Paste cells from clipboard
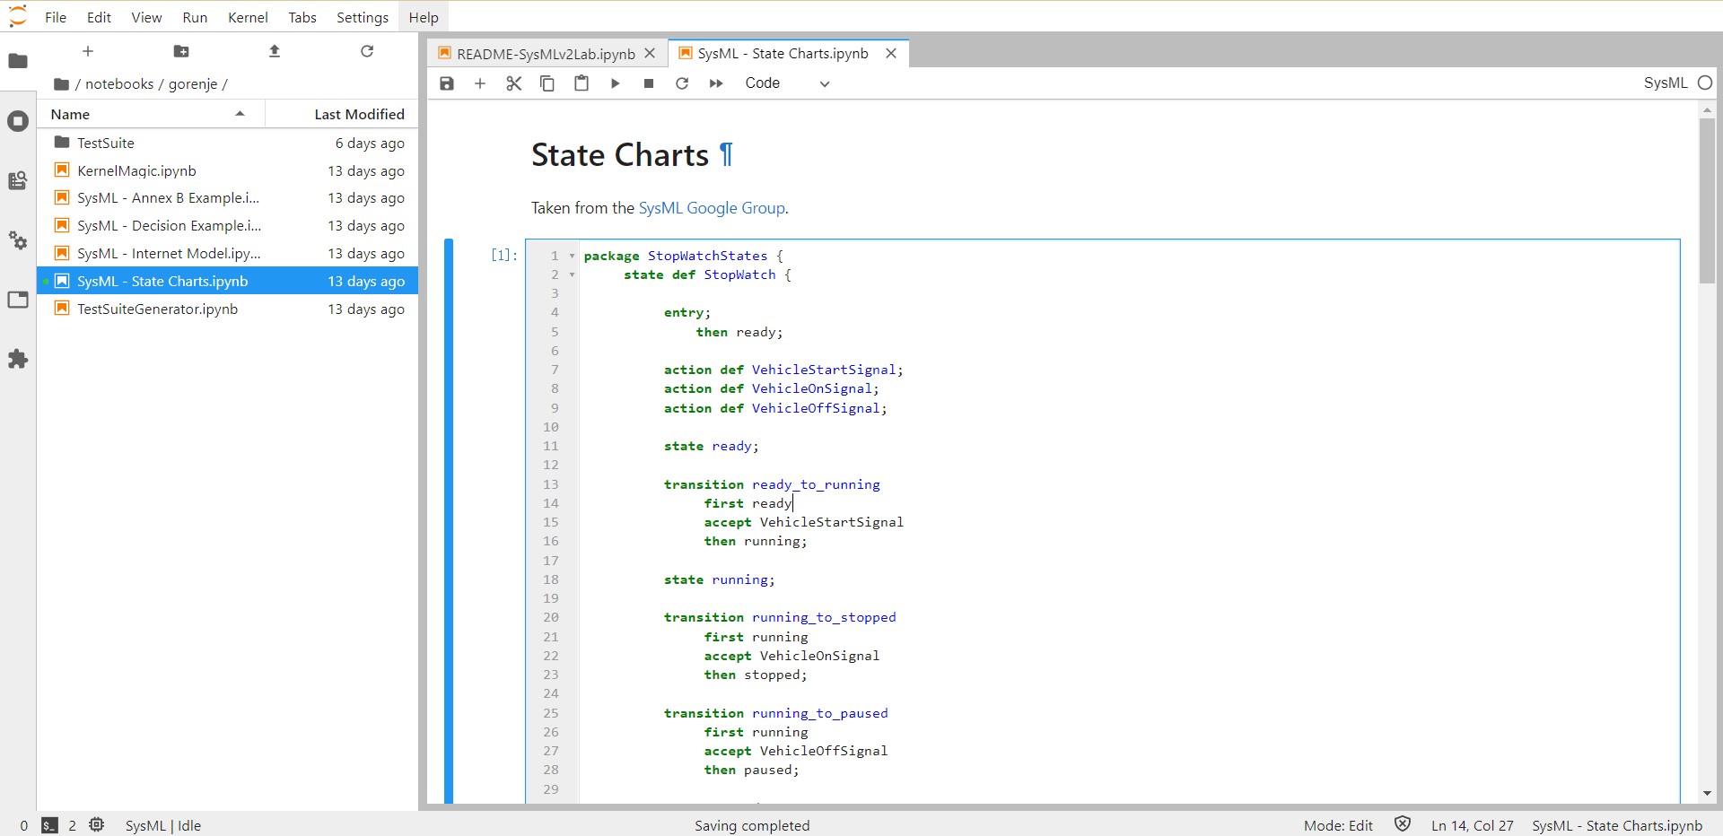1723x836 pixels. (582, 83)
